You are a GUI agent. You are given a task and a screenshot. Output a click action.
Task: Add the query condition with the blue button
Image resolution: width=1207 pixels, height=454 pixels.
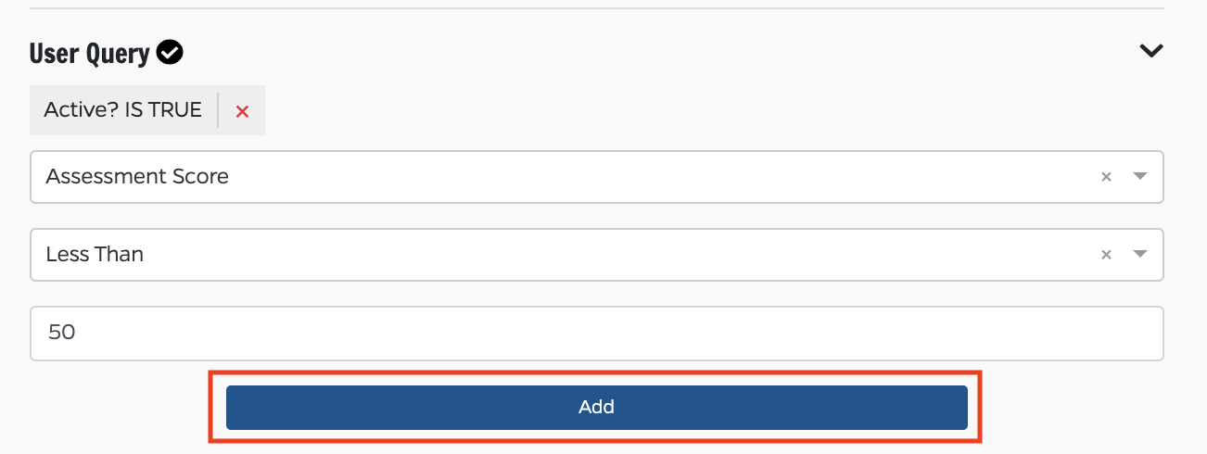pos(596,407)
